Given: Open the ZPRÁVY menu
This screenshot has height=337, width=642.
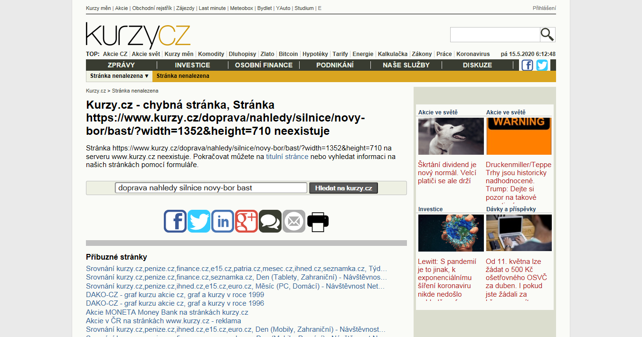Looking at the screenshot, I should click(x=122, y=65).
